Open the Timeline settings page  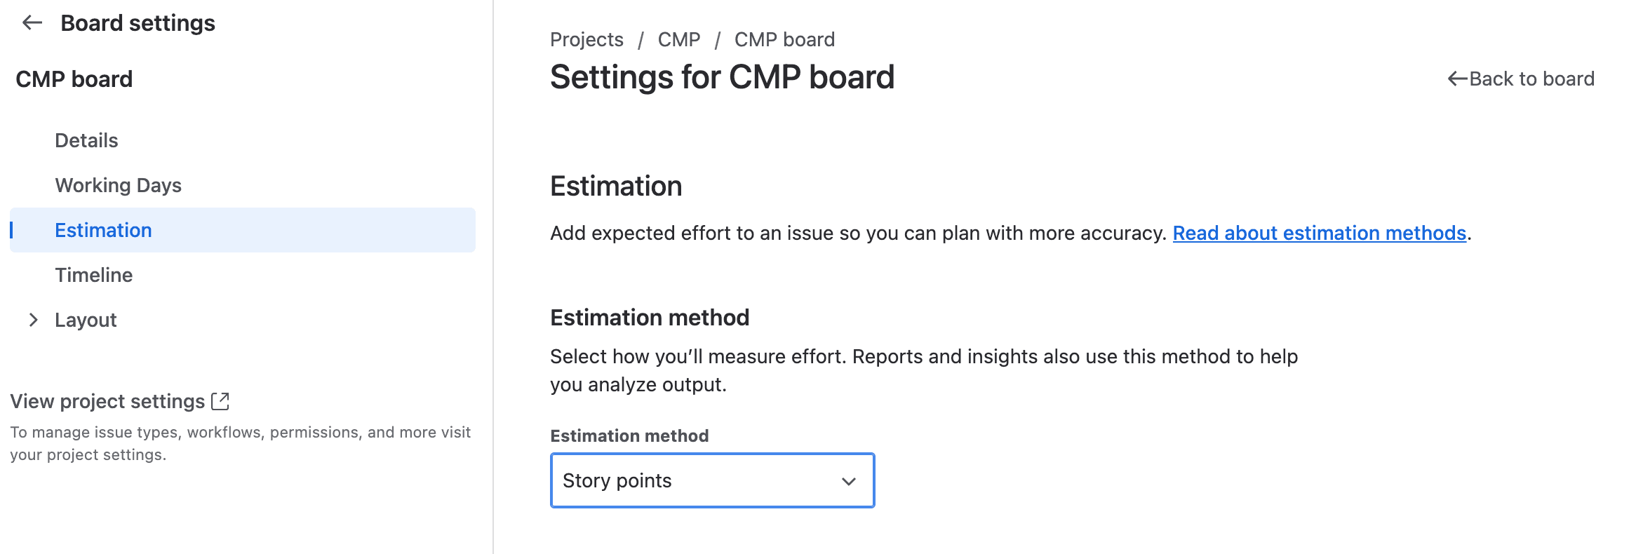[93, 275]
